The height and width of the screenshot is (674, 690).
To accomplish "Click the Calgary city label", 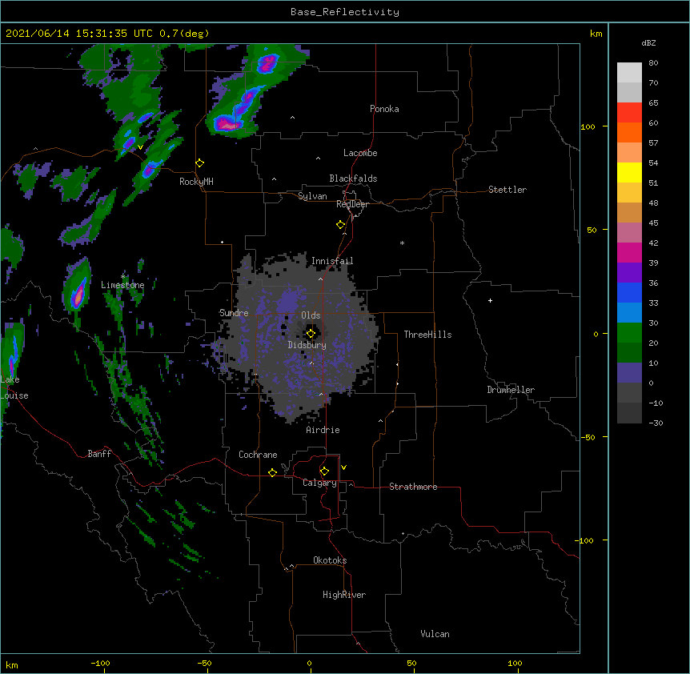I will (319, 483).
